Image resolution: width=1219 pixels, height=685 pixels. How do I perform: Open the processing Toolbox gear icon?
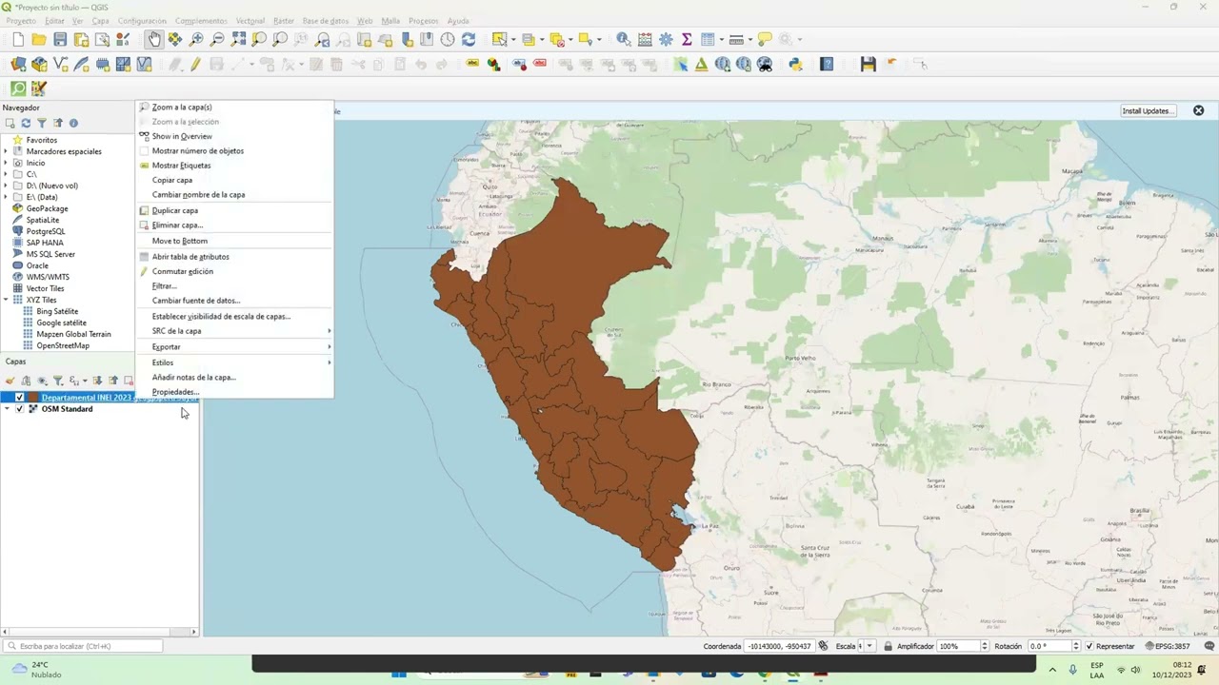click(666, 39)
